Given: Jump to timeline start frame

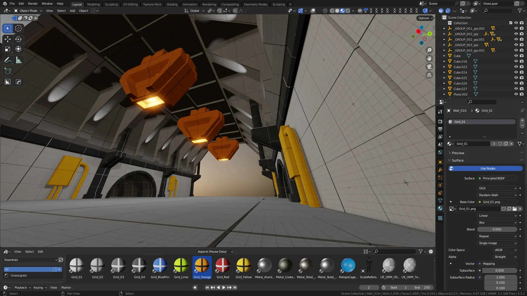Looking at the screenshot, I should 207,287.
